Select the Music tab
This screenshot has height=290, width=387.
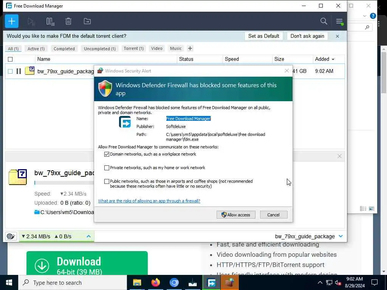pyautogui.click(x=176, y=48)
